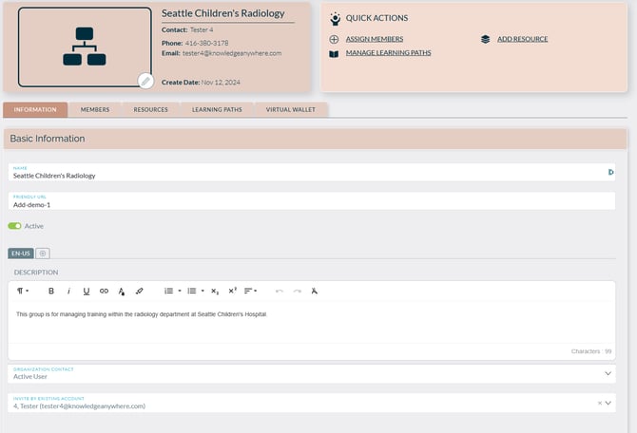The width and height of the screenshot is (637, 433).
Task: Undo the last description edit
Action: point(280,291)
